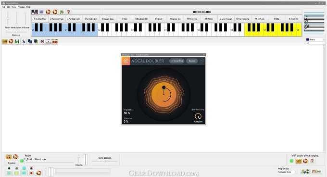The image size is (327, 177).
Task: Pause playback with the yellow pause button
Action: coord(16,173)
